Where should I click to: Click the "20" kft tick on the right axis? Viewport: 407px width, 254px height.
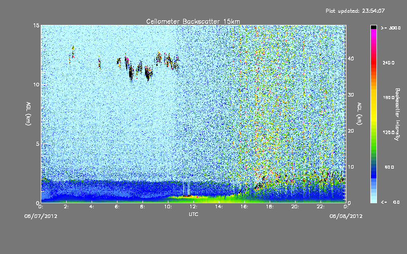point(351,131)
